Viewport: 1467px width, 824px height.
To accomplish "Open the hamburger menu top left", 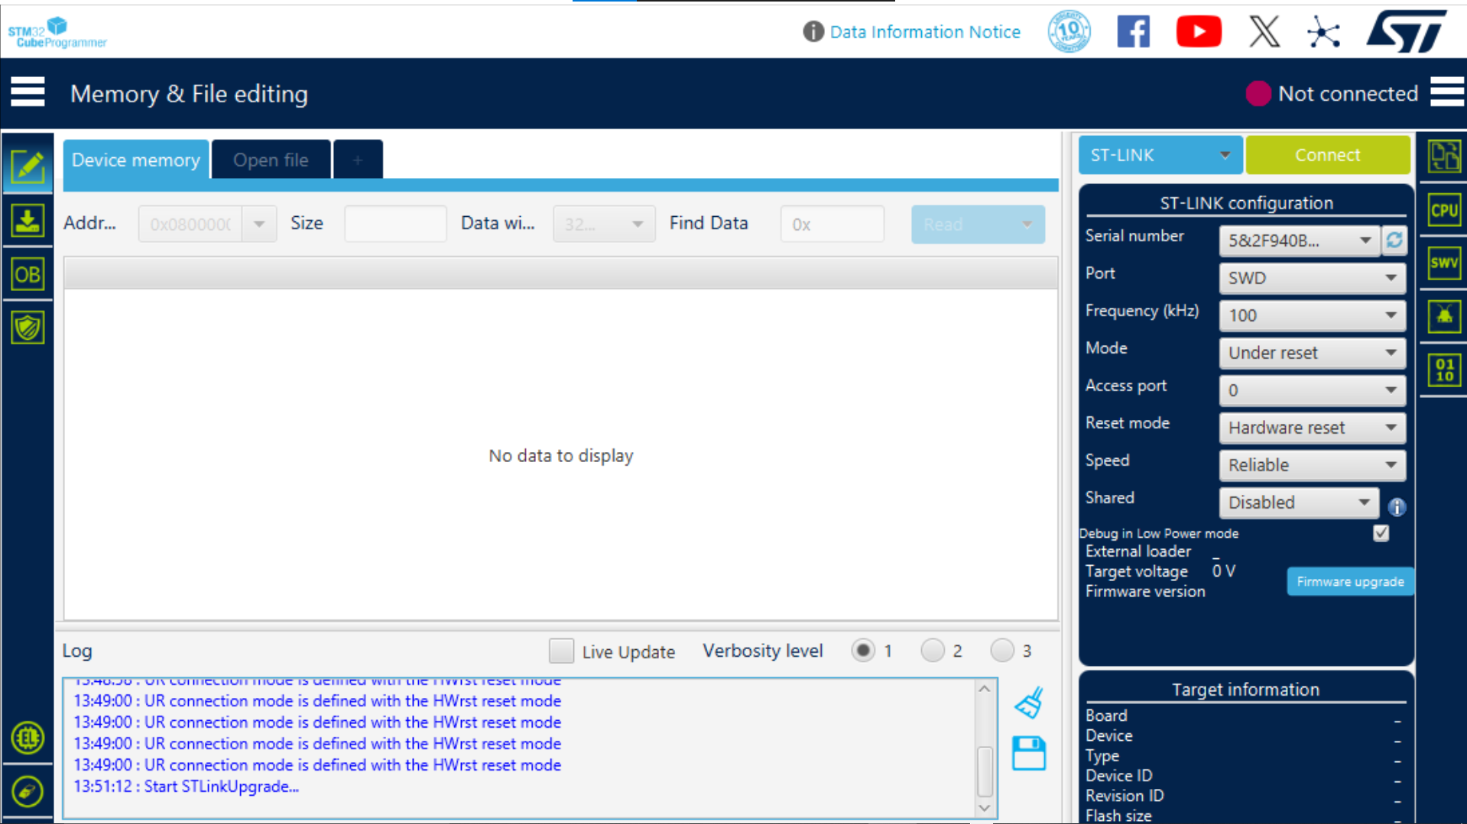I will (29, 92).
